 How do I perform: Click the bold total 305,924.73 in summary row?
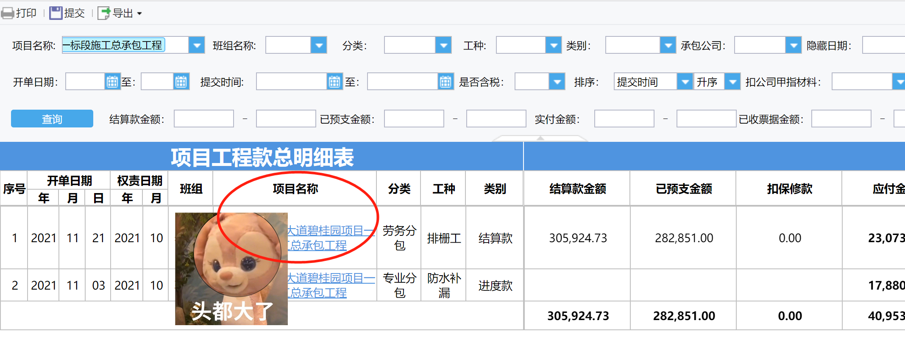(x=578, y=316)
